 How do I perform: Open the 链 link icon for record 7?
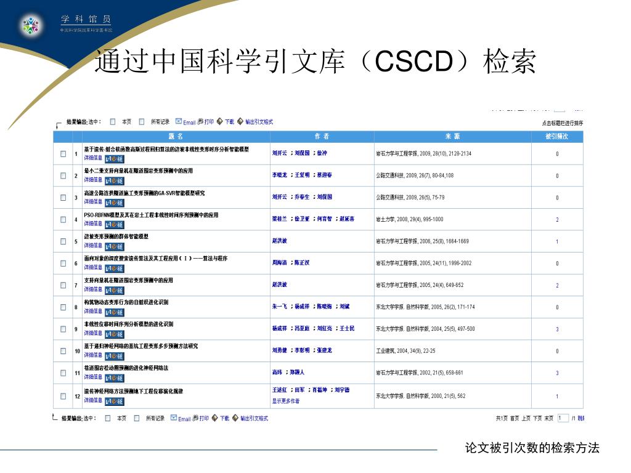[114, 291]
